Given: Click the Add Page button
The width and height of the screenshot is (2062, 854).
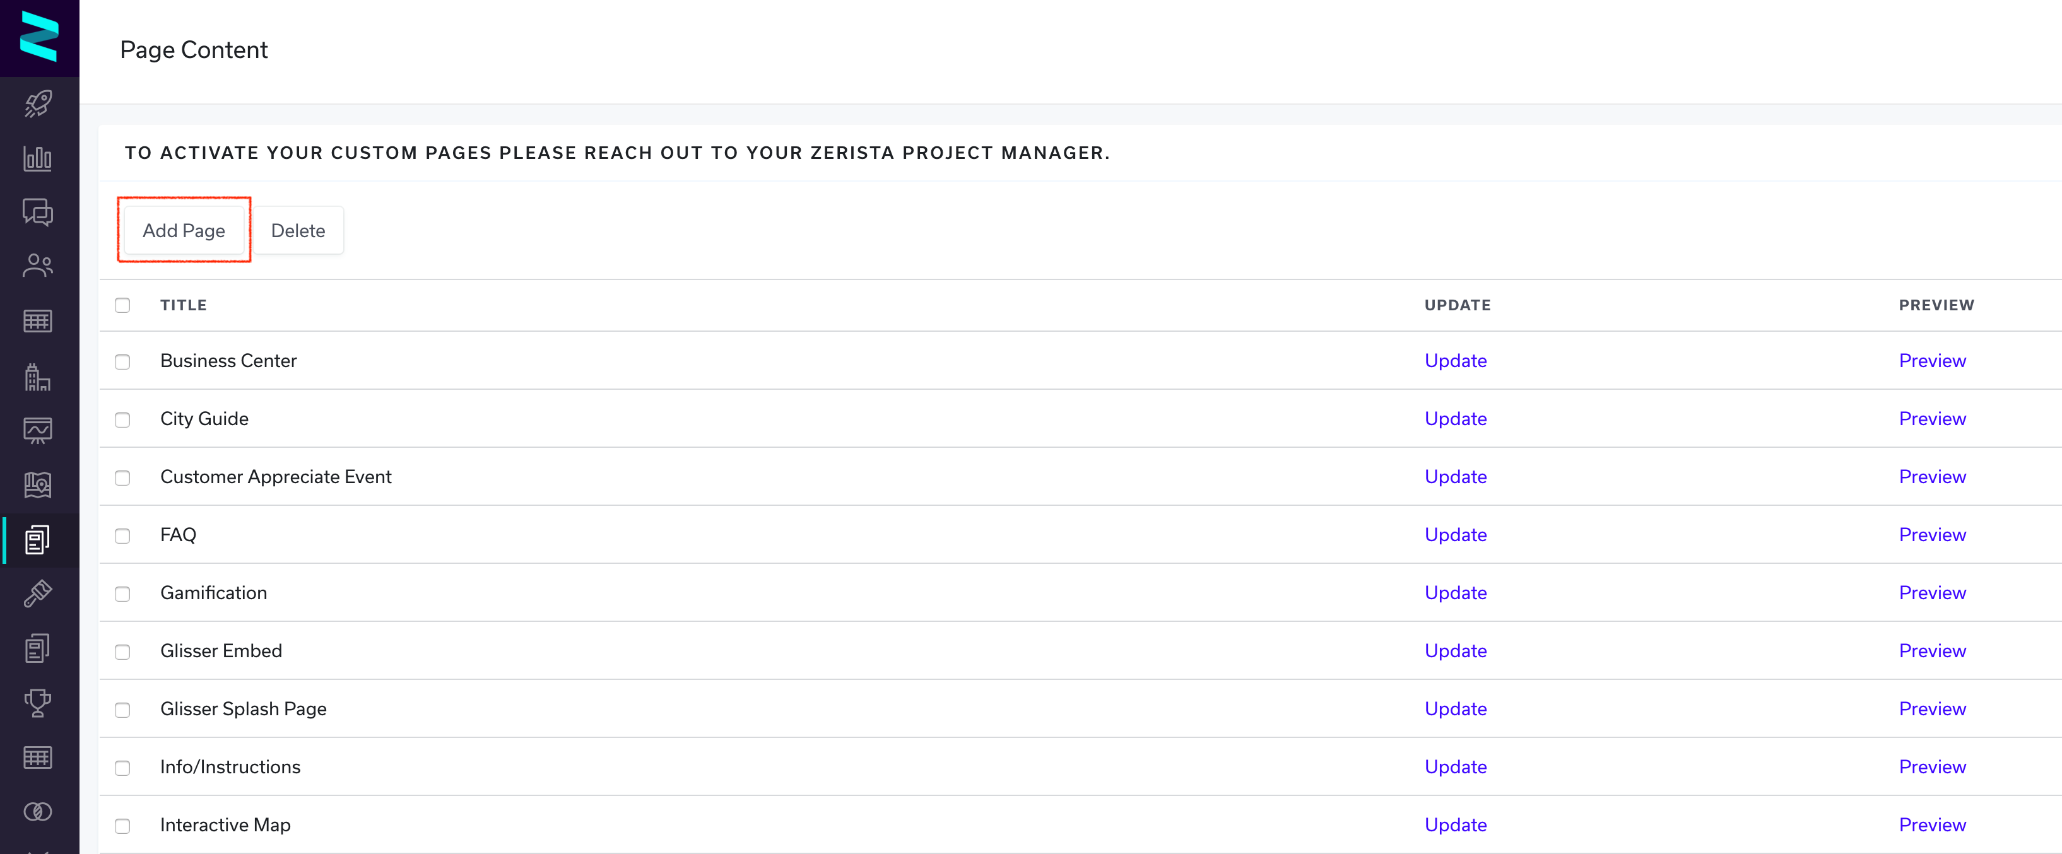Looking at the screenshot, I should coord(184,230).
